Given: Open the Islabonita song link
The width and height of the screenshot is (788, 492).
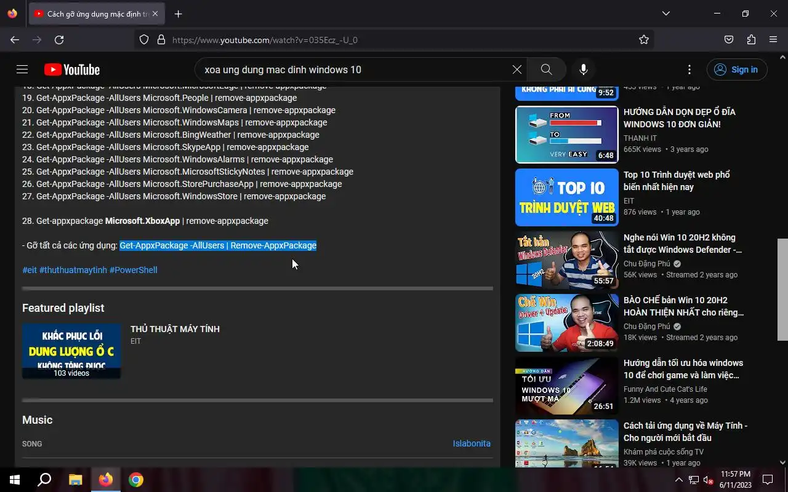Looking at the screenshot, I should coord(472,443).
